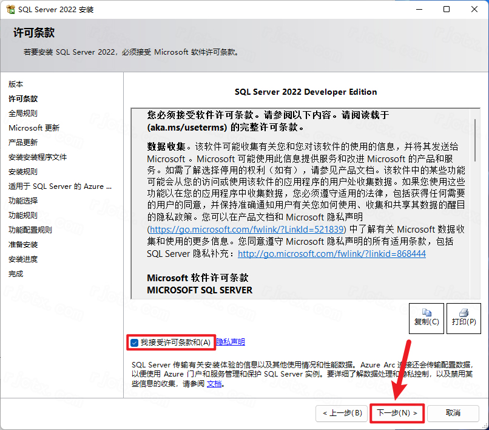Click the 打印(P) print icon button
This screenshot has height=430, width=489.
[x=464, y=318]
